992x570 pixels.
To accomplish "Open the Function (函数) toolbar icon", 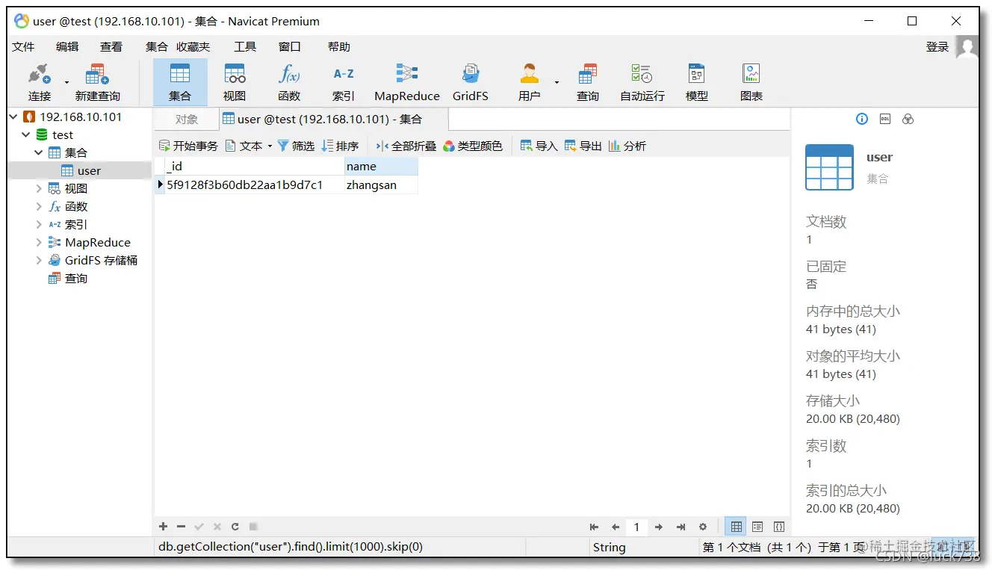I will (289, 82).
